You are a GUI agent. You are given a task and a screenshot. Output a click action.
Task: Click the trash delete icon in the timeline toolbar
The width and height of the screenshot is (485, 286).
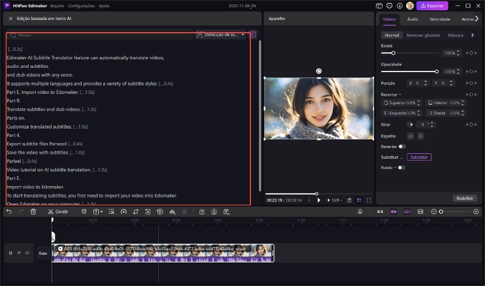33,211
